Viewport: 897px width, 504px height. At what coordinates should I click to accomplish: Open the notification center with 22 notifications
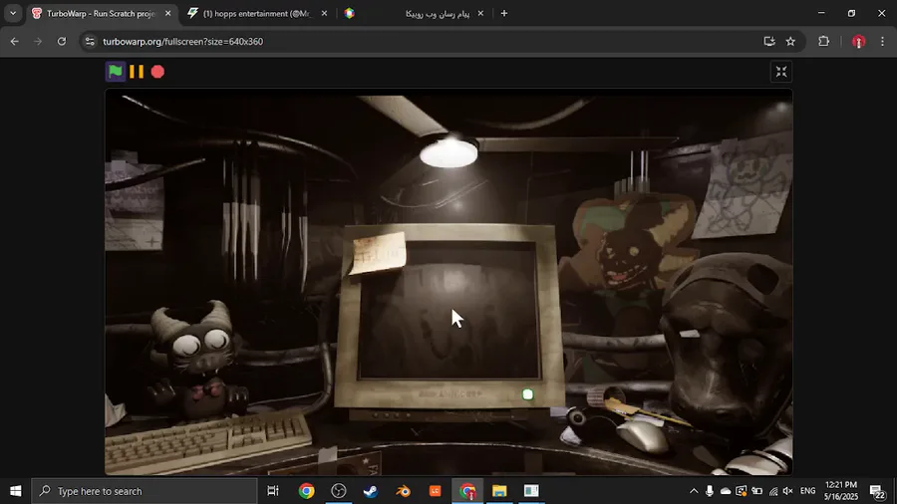pos(877,491)
